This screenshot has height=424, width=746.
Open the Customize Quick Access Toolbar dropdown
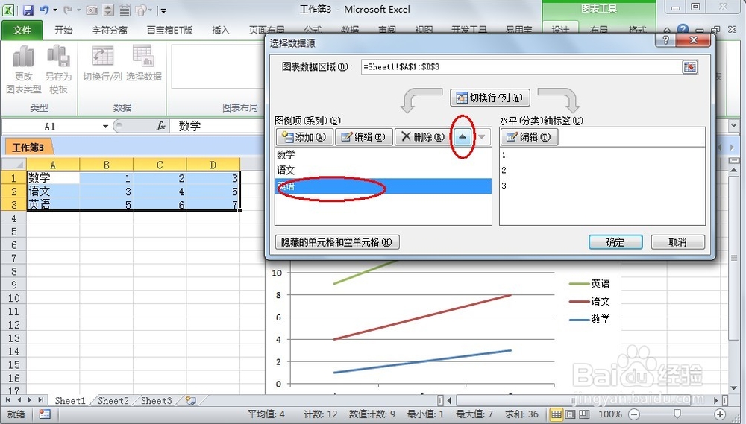[x=163, y=10]
